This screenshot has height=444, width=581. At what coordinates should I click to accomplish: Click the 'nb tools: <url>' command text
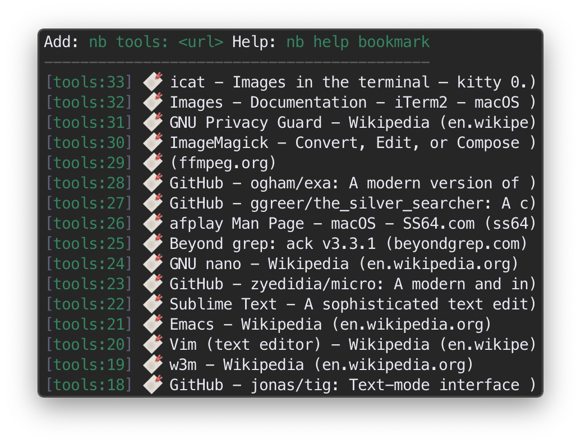[156, 42]
